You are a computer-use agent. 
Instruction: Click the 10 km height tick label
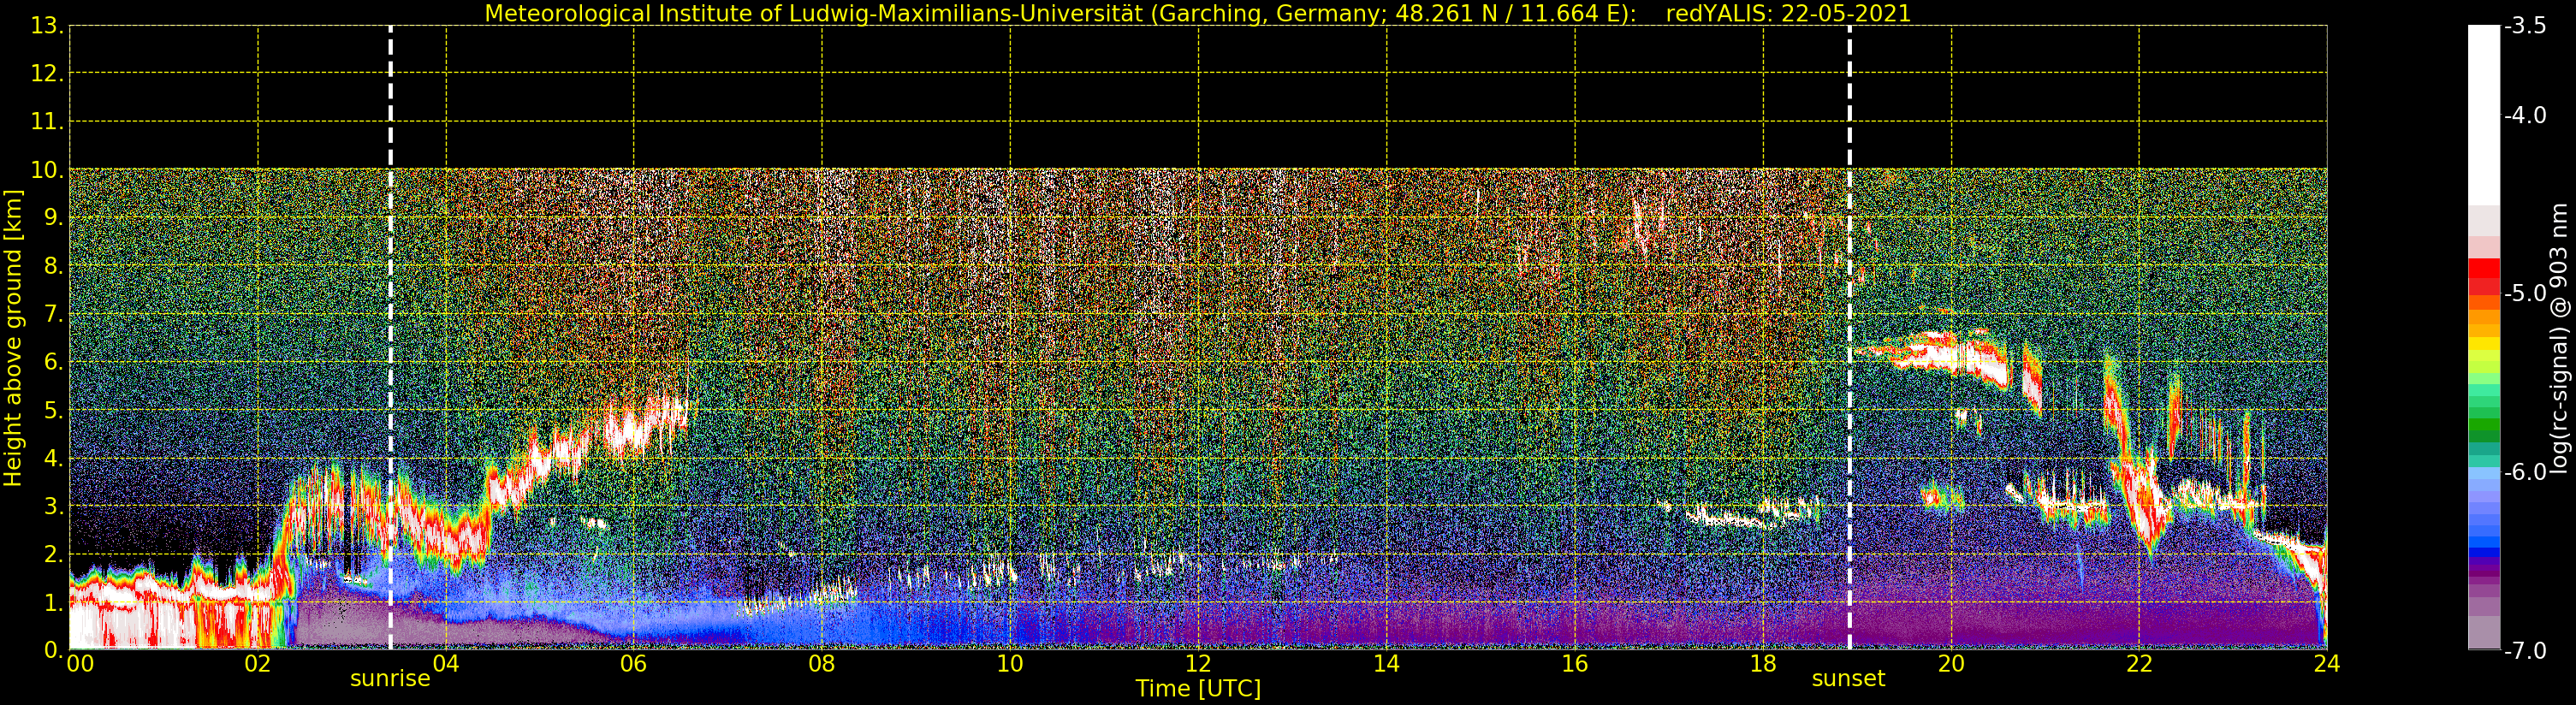[x=48, y=170]
